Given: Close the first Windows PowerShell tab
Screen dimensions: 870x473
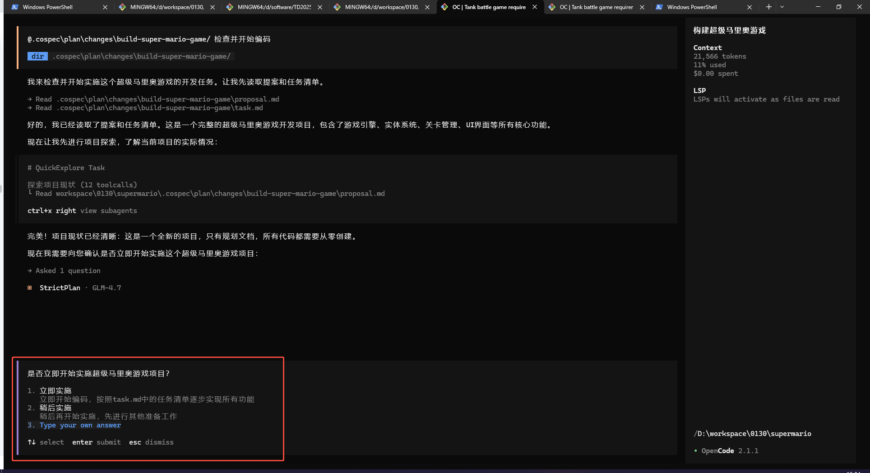Looking at the screenshot, I should 105,7.
